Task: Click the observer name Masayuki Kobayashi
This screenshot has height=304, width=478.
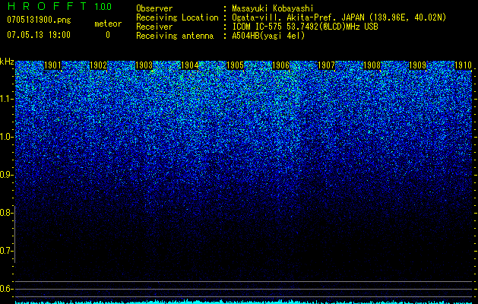Action: coord(273,8)
